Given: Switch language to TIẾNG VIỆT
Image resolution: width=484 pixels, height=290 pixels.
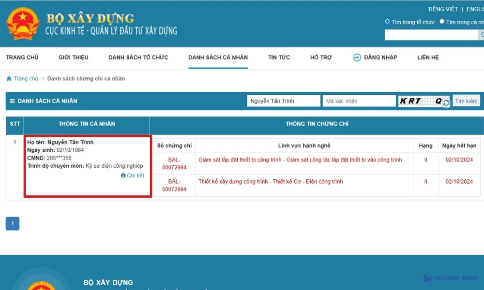Looking at the screenshot, I should pyautogui.click(x=443, y=9).
